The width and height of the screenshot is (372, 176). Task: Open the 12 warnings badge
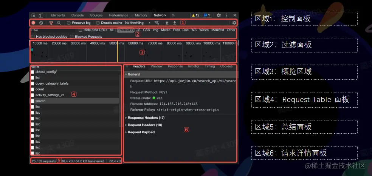point(196,15)
